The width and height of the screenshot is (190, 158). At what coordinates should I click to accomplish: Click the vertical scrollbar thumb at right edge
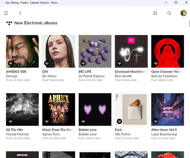click(189, 24)
